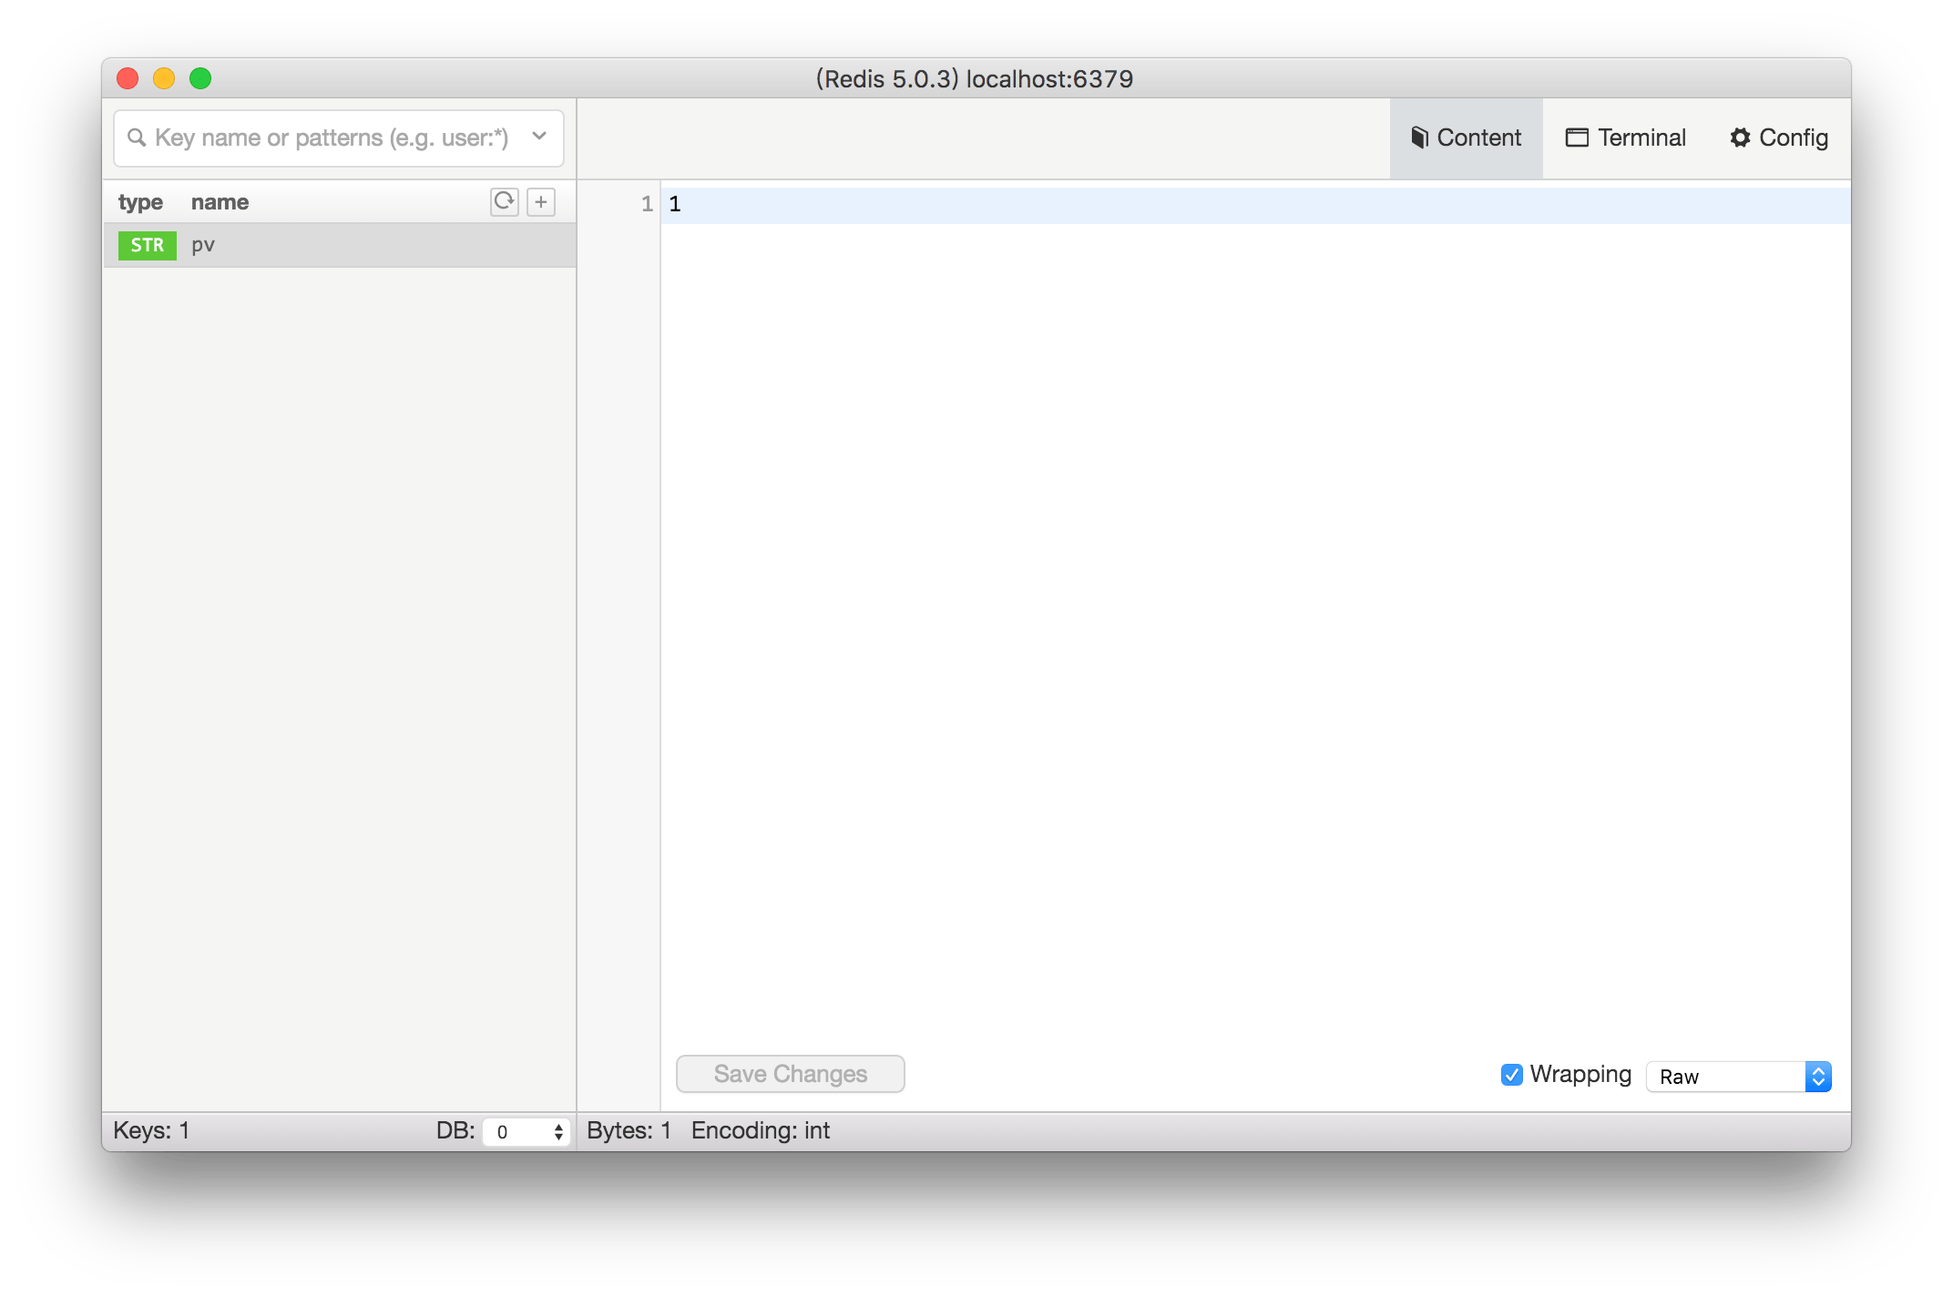Open the Terminal tab
Viewport: 1953px width, 1297px height.
[x=1626, y=138]
